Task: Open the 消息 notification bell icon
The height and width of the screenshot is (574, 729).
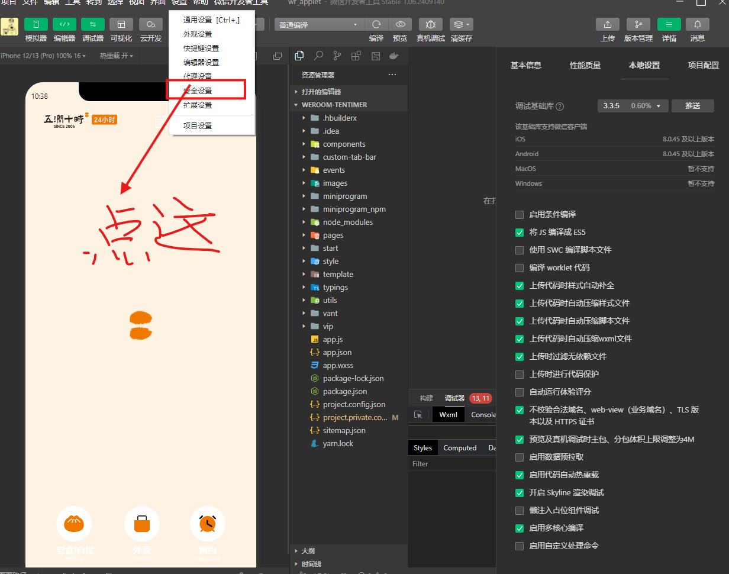Action: [x=698, y=24]
